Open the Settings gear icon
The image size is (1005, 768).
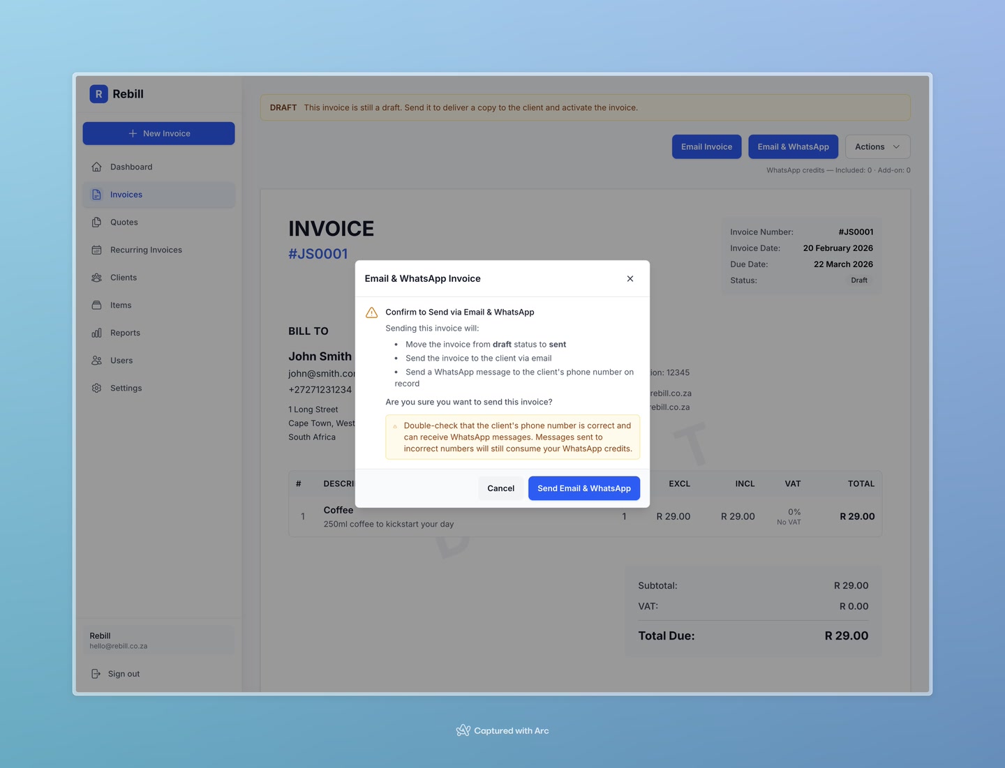coord(96,388)
